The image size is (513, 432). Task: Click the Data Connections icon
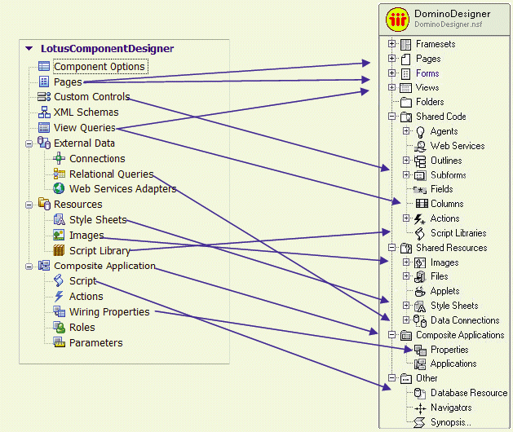[x=420, y=320]
